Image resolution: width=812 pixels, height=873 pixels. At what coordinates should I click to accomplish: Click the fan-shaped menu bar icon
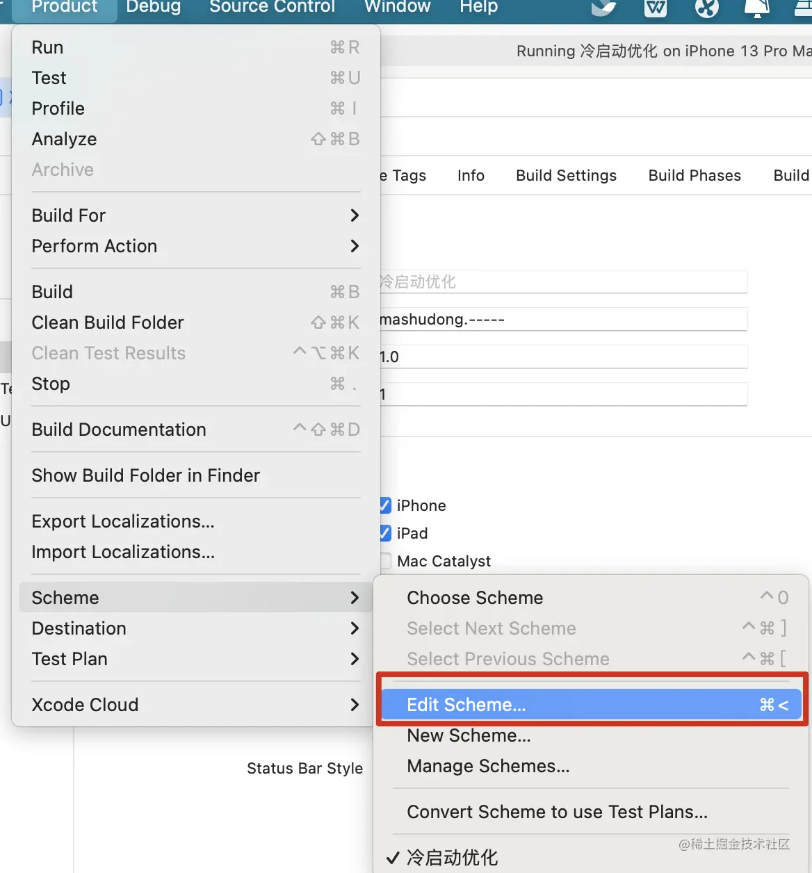point(706,8)
